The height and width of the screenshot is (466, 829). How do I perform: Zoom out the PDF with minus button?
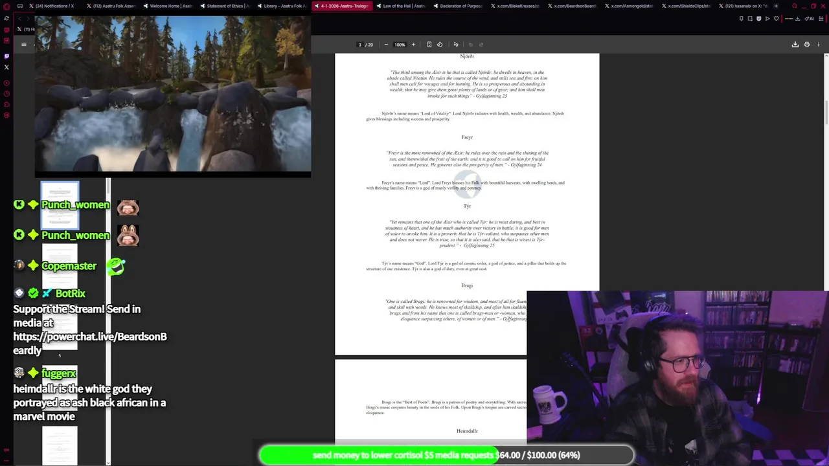point(386,45)
